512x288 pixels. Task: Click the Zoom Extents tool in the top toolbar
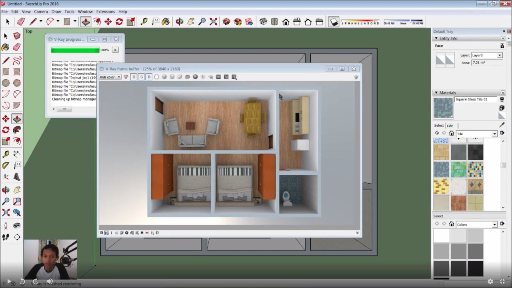(213, 22)
